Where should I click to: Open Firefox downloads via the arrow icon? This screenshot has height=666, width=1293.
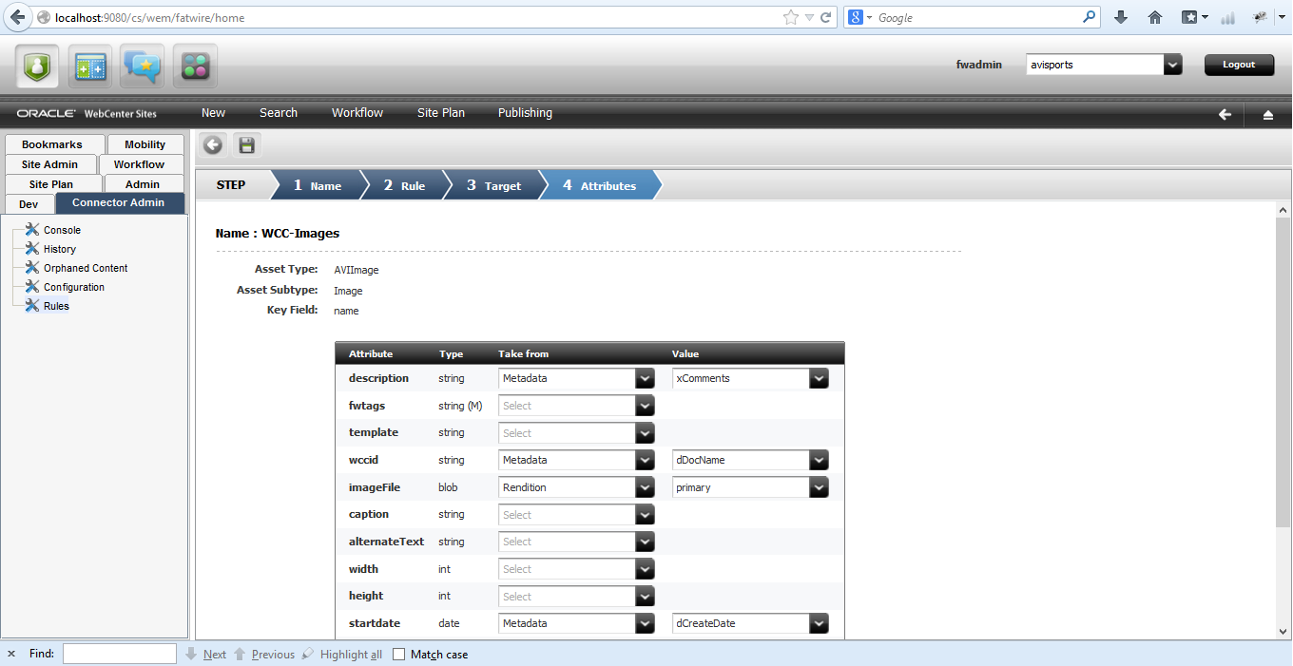[1121, 17]
